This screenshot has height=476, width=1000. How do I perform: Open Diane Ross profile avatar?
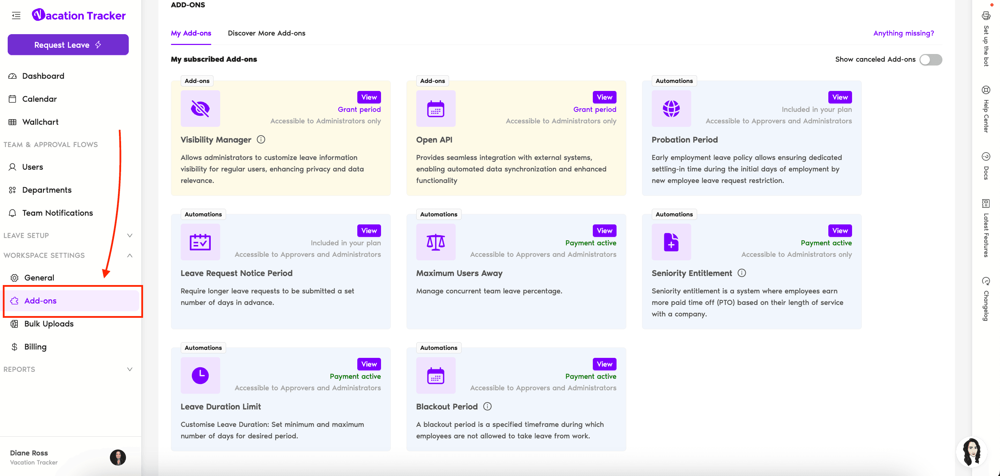point(118,458)
